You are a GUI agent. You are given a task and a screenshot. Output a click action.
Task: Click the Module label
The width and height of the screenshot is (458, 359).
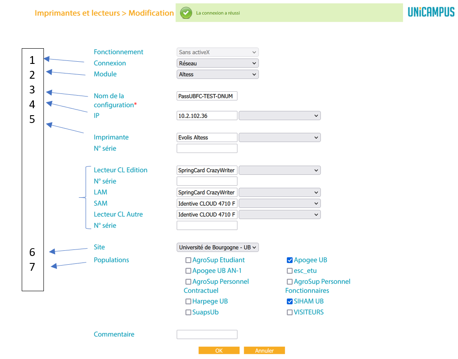105,74
